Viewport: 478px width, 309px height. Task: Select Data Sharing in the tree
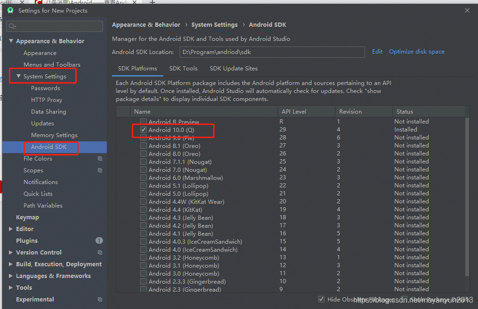pyautogui.click(x=48, y=111)
